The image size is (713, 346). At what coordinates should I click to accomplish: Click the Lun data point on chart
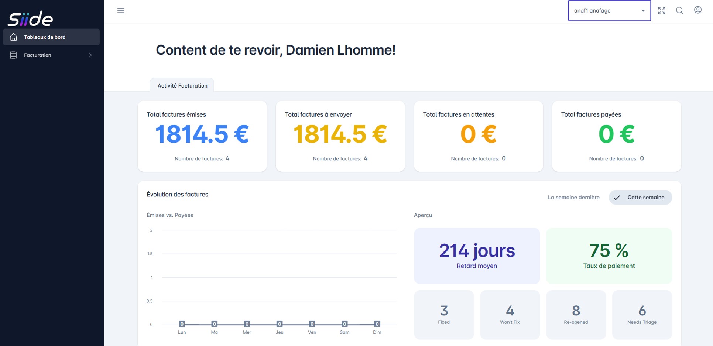point(182,324)
